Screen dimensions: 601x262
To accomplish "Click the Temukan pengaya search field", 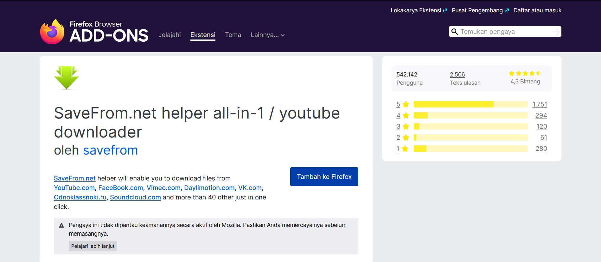I will pyautogui.click(x=505, y=32).
